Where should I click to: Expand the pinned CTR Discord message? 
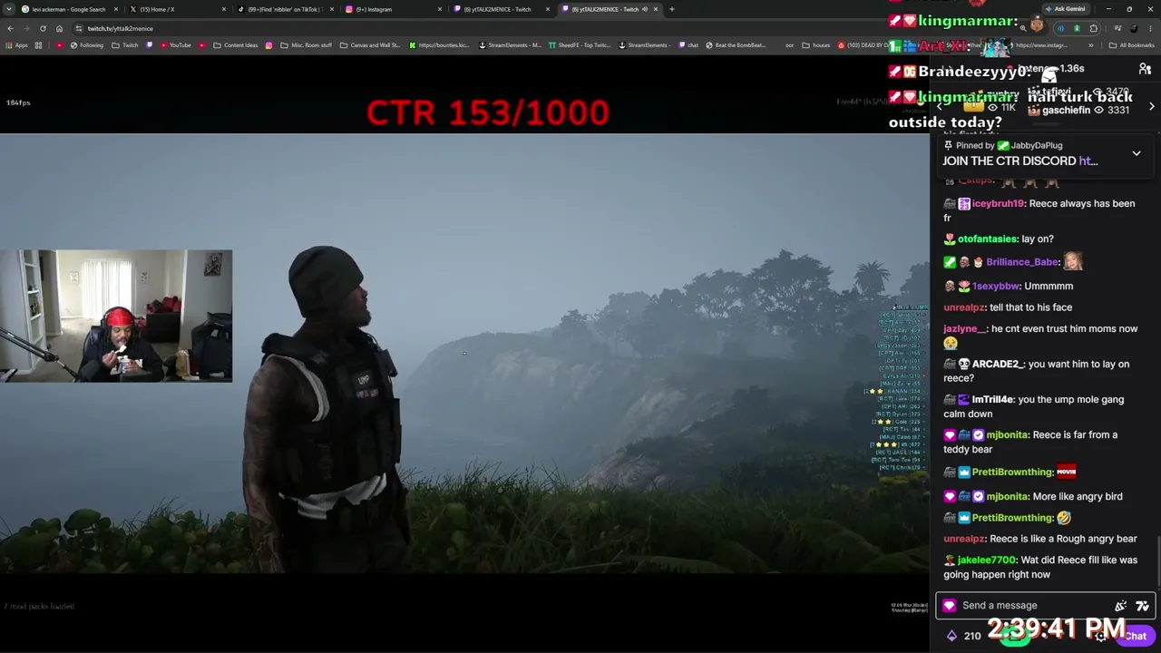coord(1137,153)
